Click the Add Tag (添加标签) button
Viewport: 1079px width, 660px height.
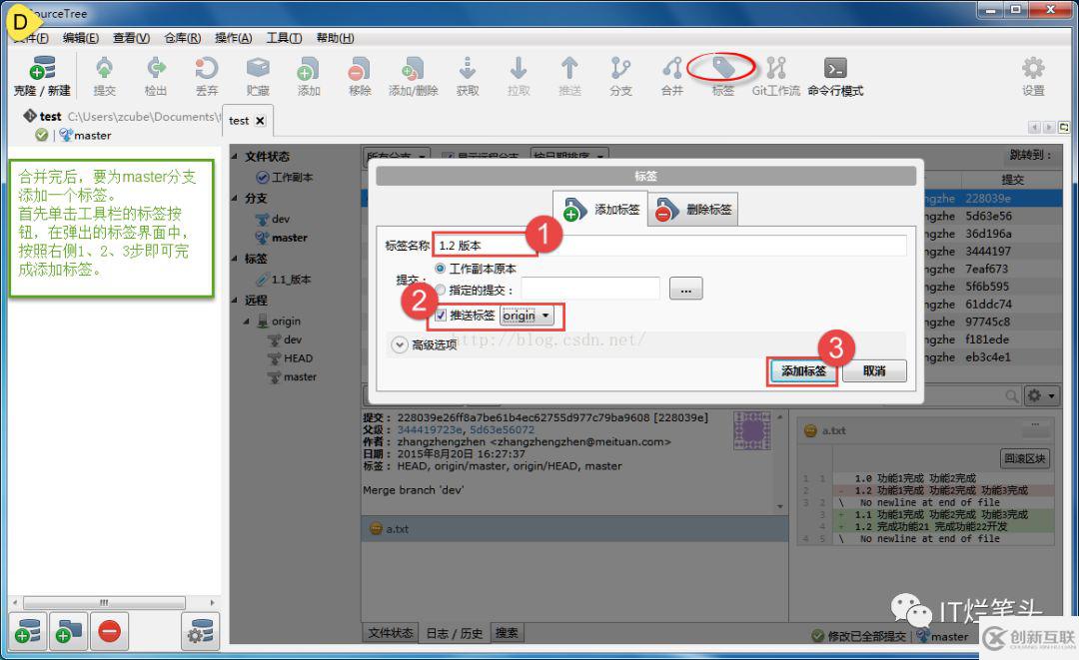(x=803, y=371)
